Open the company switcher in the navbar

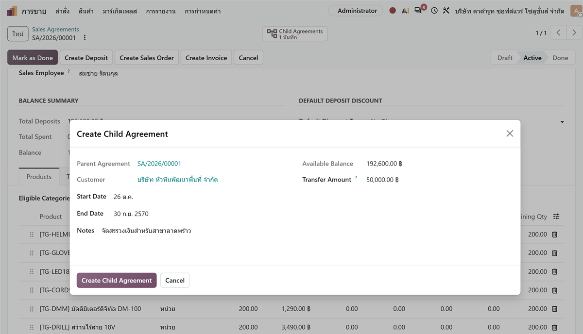click(x=510, y=11)
